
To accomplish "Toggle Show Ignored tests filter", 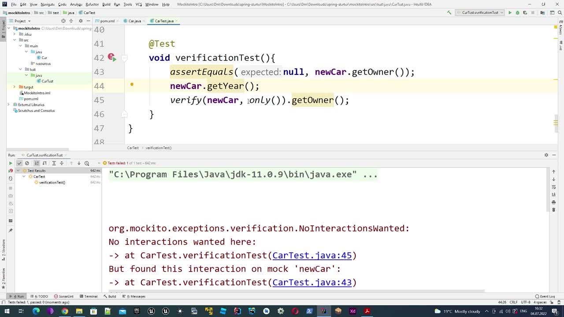I will coord(27,163).
